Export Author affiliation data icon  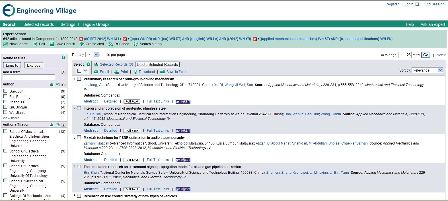coord(58,125)
